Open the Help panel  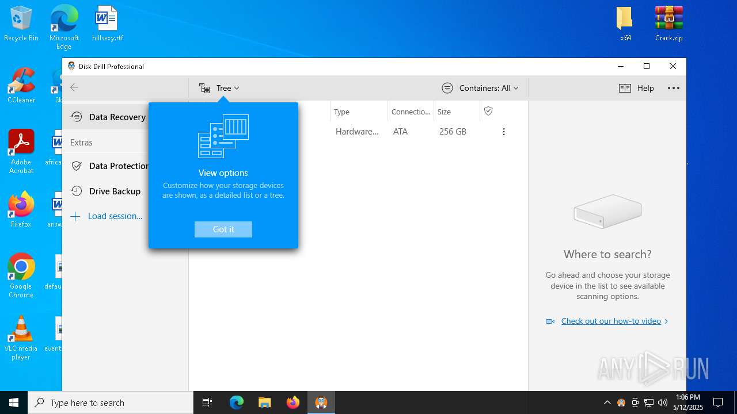[636, 88]
